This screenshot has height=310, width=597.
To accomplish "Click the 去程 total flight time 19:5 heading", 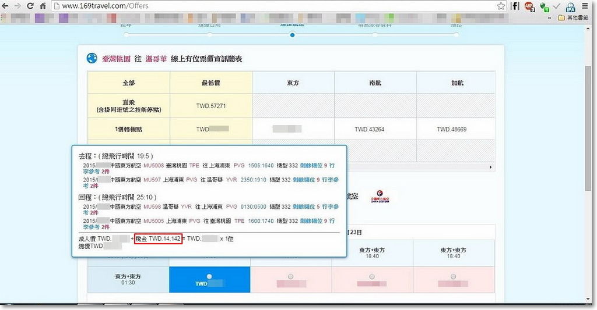I will coord(116,156).
